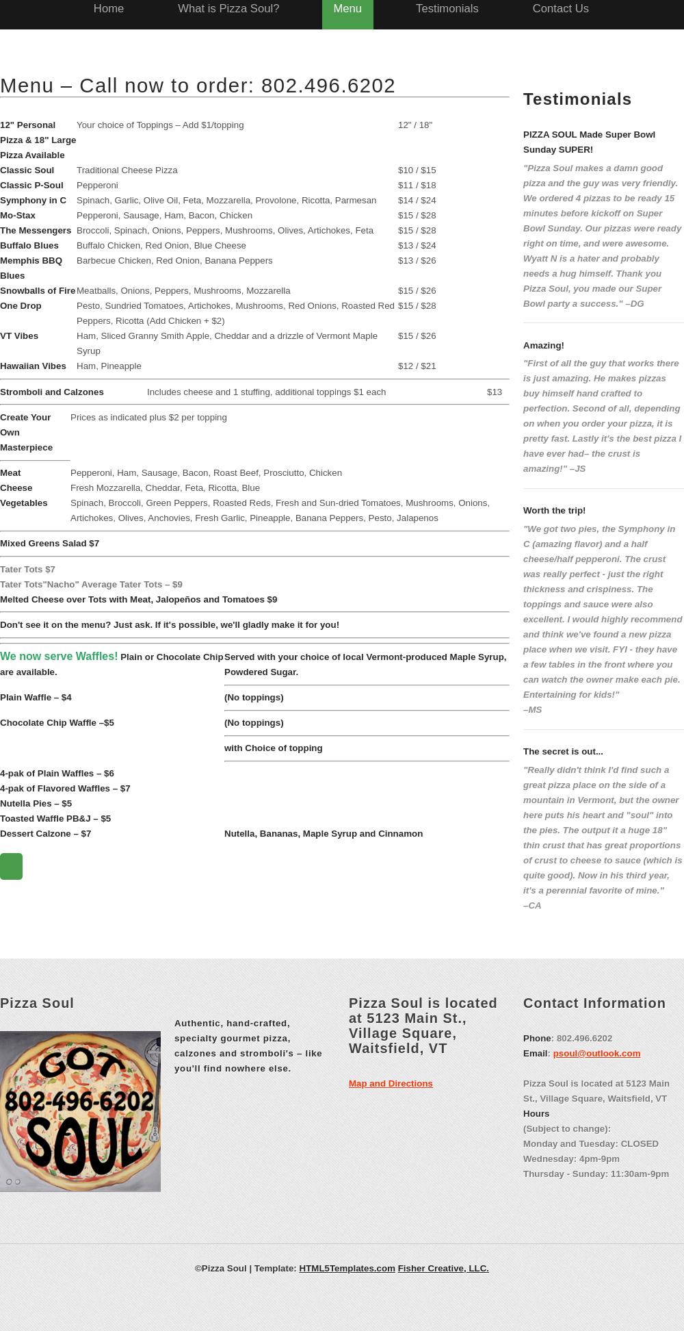Image resolution: width=684 pixels, height=1331 pixels.
Task: Click the Contact Information footer heading
Action: pyautogui.click(x=594, y=1003)
